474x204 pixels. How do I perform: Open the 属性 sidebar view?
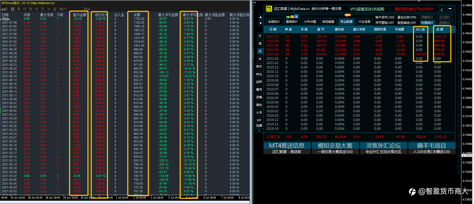(259, 105)
